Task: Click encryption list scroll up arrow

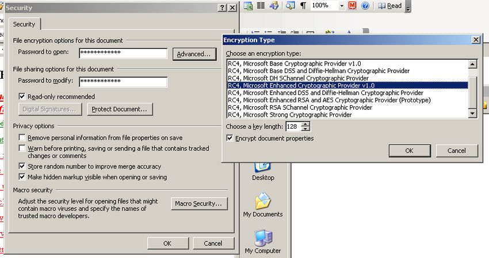Action: [472, 64]
